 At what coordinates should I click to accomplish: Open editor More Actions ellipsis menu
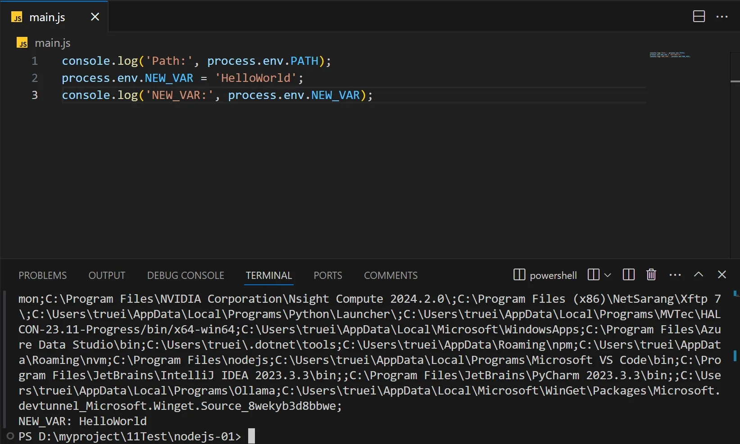tap(722, 17)
